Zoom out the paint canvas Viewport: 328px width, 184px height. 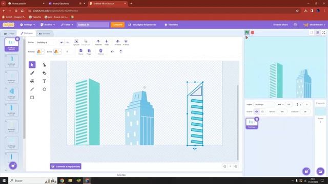click(x=224, y=166)
